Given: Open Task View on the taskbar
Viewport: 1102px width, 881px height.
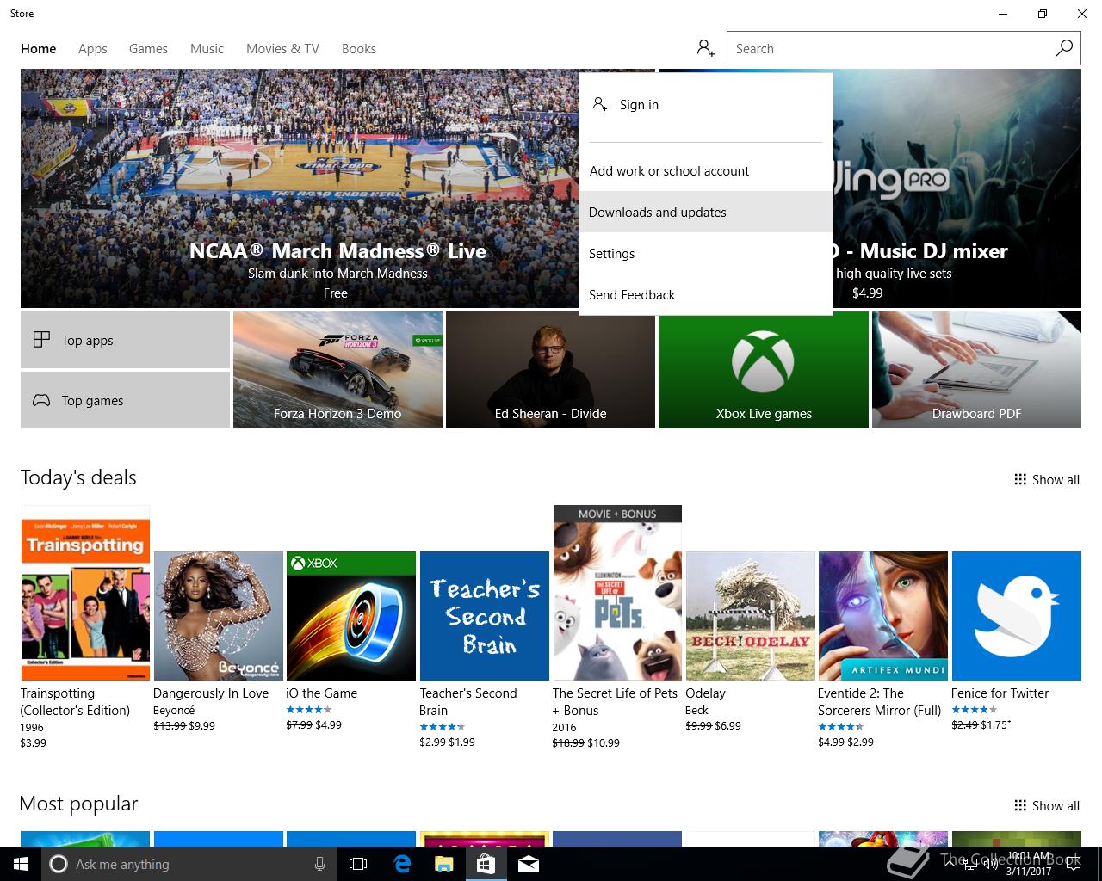Looking at the screenshot, I should coord(358,864).
